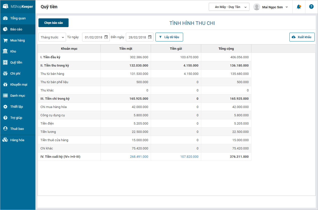Click the Trợ giúp question icon in sidebar

pos(5,118)
